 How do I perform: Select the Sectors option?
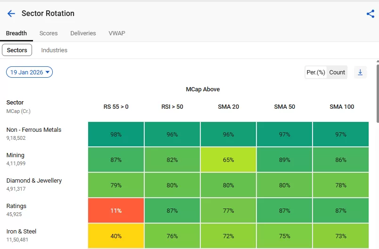[17, 50]
